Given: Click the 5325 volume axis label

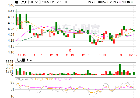Looking at the screenshot, I should pyautogui.click(x=9, y=62).
